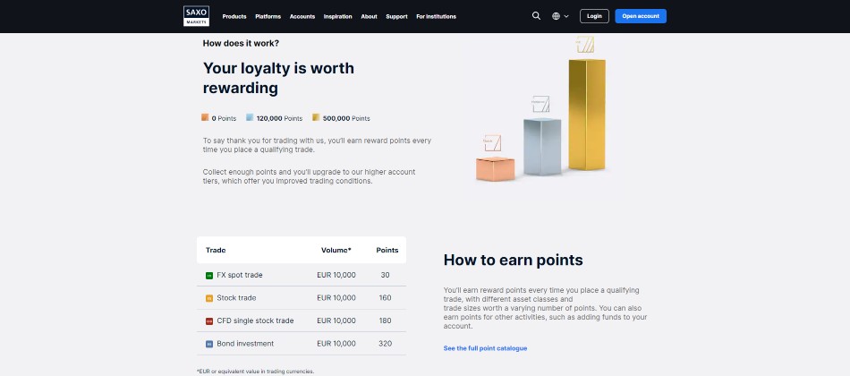Click the green FX spot trade icon
Viewport: 850px width, 376px height.
tap(209, 275)
